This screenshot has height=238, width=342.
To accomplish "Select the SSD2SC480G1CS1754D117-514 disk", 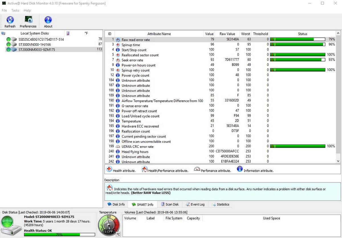I will click(x=41, y=39).
